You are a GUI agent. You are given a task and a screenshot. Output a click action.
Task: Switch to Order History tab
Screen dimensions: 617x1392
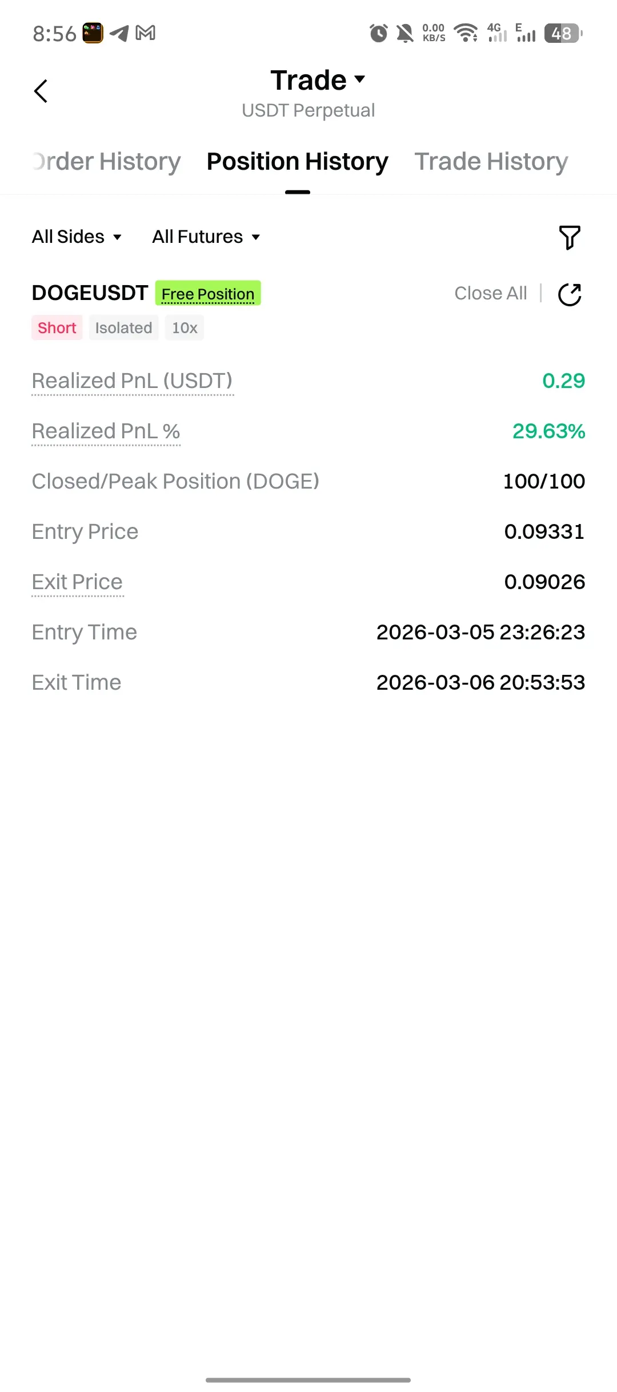(x=107, y=162)
